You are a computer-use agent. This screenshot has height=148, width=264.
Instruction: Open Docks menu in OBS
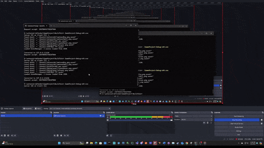tap(15, 1)
